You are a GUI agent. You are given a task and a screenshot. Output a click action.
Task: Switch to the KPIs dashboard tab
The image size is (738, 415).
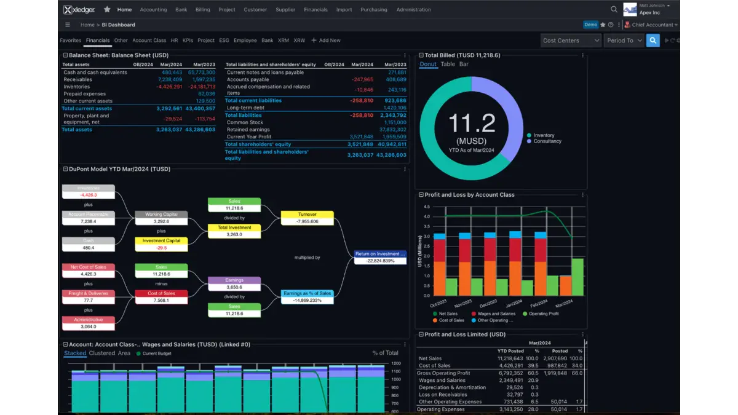(x=187, y=41)
